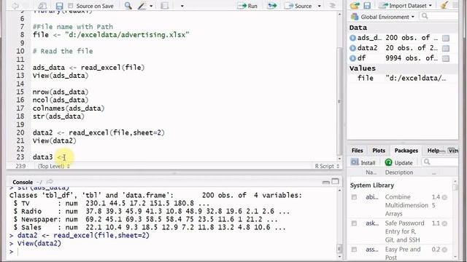Click the Save document disk icon in editor
The height and width of the screenshot is (262, 467).
tap(59, 6)
